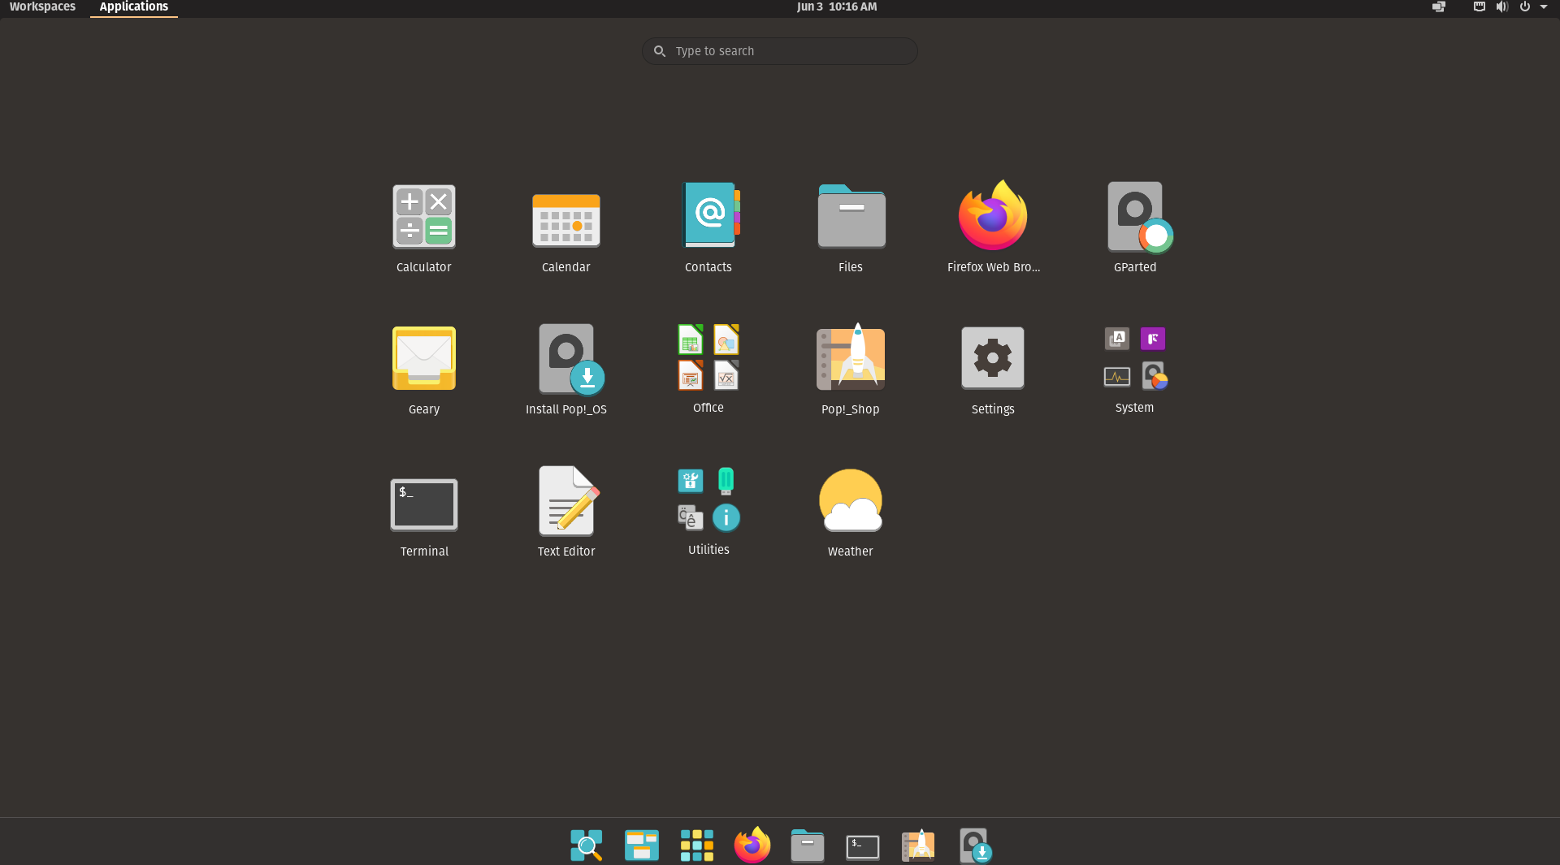Image resolution: width=1560 pixels, height=865 pixels.
Task: Click the magnifier launcher icon in the dock
Action: (x=586, y=846)
